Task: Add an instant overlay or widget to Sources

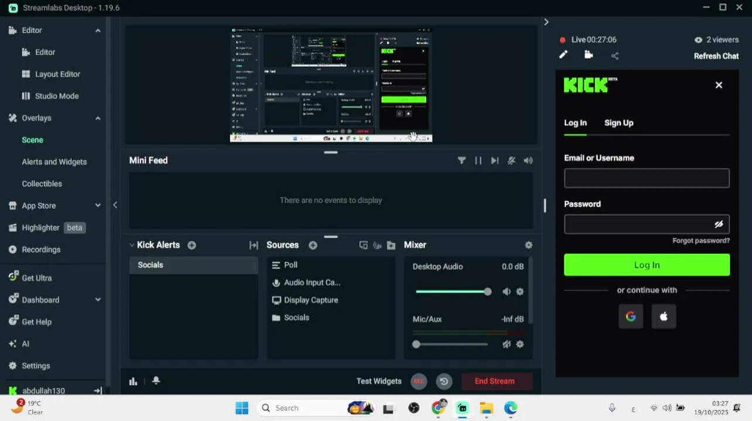Action: tap(377, 245)
